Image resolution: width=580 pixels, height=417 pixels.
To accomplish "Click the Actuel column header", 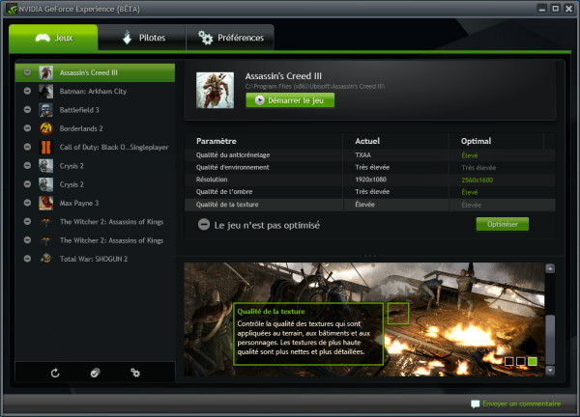I will [367, 141].
